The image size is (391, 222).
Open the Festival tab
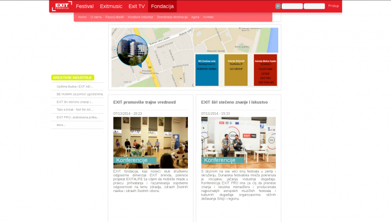85,6
